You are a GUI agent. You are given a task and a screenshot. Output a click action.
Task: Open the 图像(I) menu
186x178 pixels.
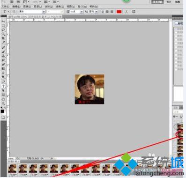click(27, 7)
